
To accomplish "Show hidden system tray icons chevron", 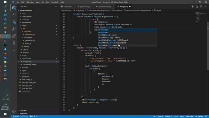I will (x=8, y=95).
